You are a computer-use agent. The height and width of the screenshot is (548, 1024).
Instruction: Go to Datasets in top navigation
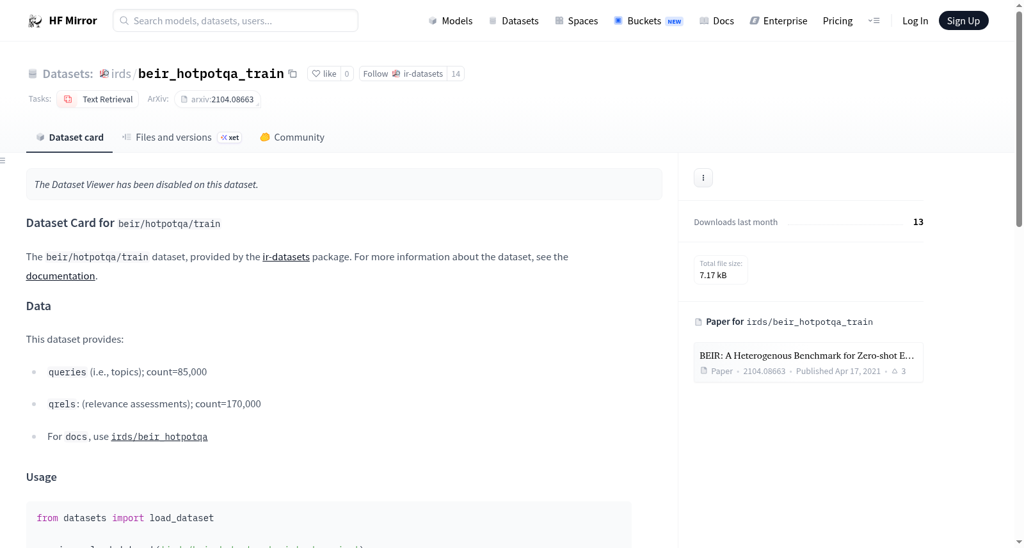coord(513,21)
